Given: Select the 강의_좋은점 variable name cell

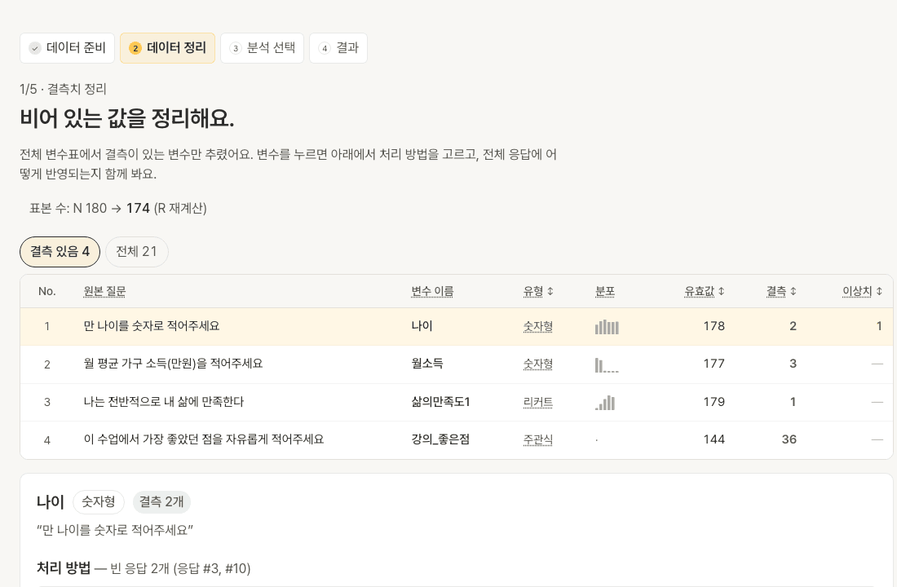Looking at the screenshot, I should (440, 439).
